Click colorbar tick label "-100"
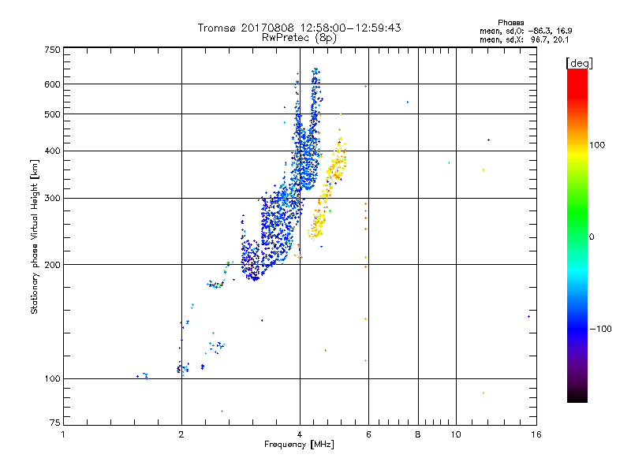Screen dimensions: 631x473 click(x=600, y=329)
